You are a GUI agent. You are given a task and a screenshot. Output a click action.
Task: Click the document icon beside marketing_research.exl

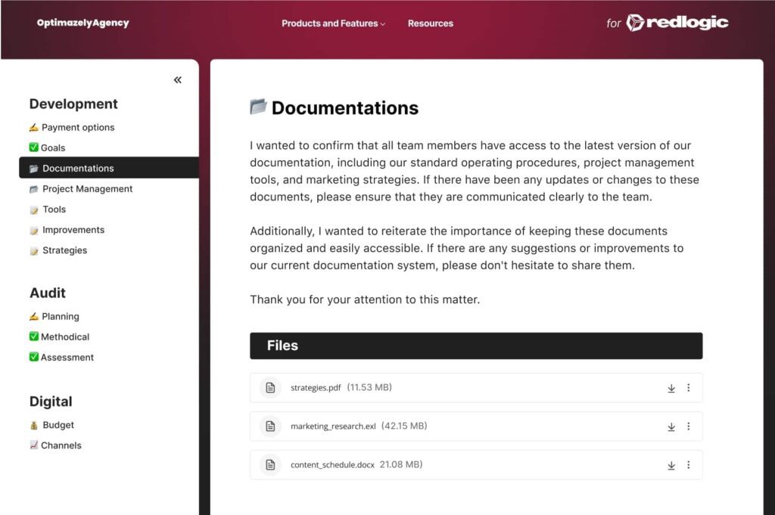(270, 426)
